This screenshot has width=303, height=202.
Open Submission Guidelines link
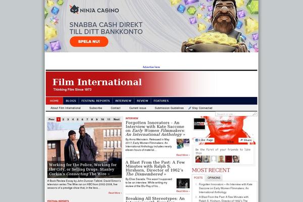click(x=169, y=108)
